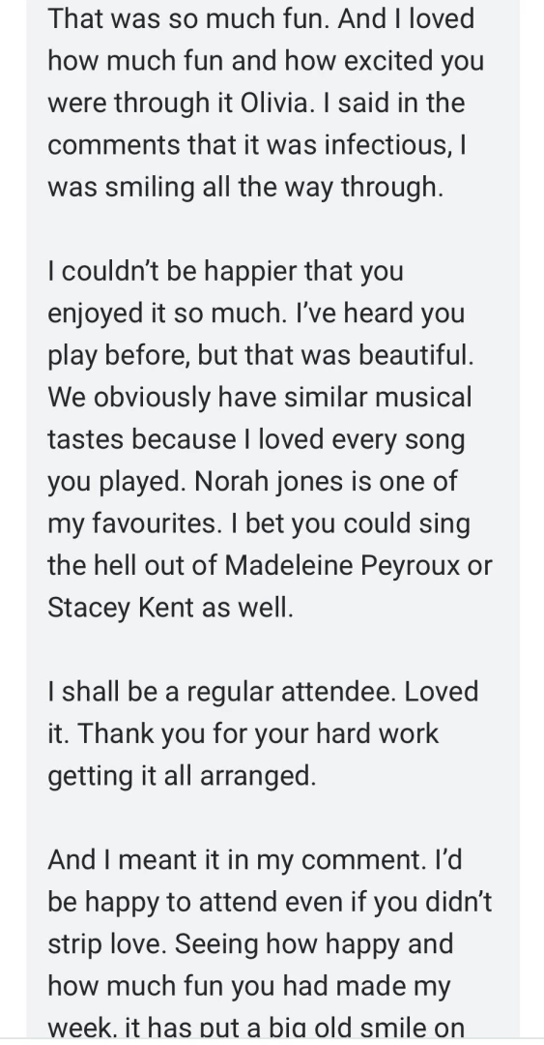This screenshot has height=1045, width=544.
Task: Click the phrase "similar musical" in the text
Action: (x=378, y=398)
